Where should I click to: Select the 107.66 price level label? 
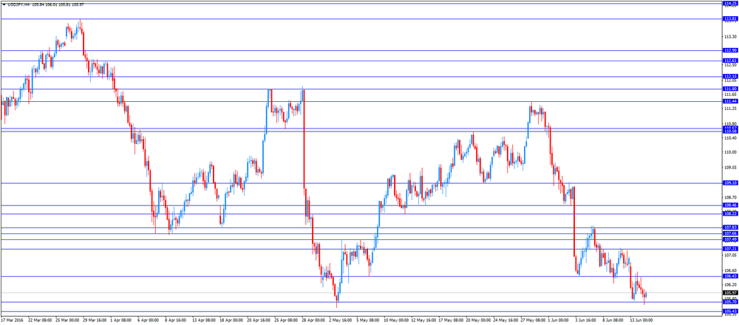pyautogui.click(x=731, y=233)
